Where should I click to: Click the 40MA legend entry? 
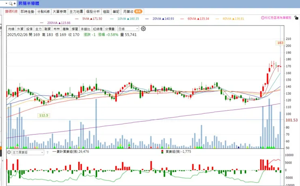click(230, 19)
